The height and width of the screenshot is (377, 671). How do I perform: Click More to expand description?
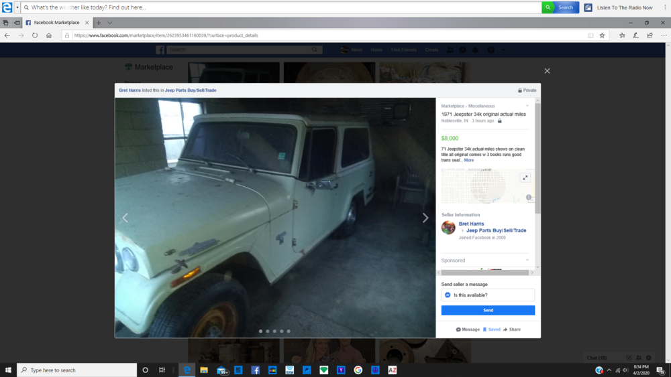[469, 160]
